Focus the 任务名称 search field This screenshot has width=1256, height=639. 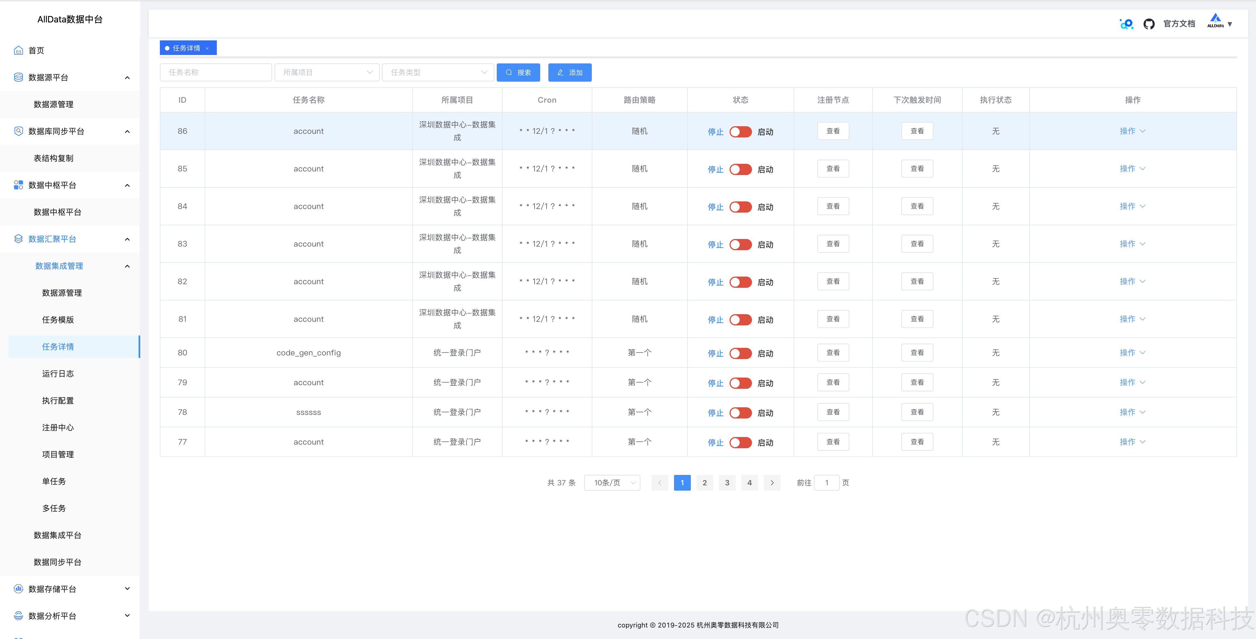(215, 72)
